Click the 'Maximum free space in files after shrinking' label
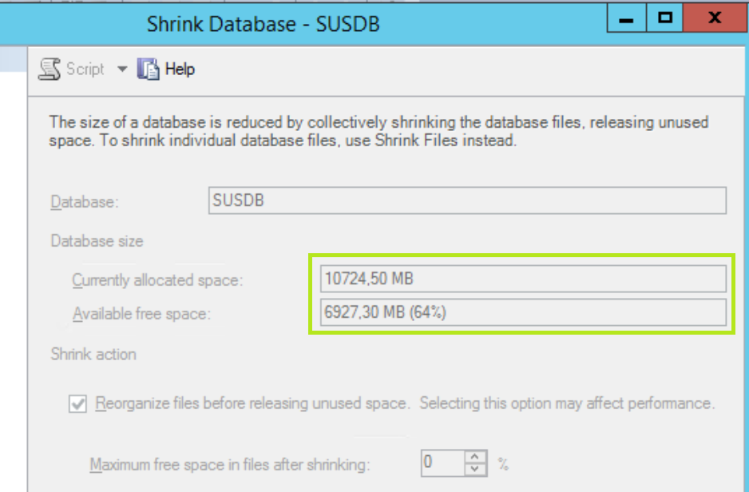This screenshot has height=492, width=749. click(230, 464)
